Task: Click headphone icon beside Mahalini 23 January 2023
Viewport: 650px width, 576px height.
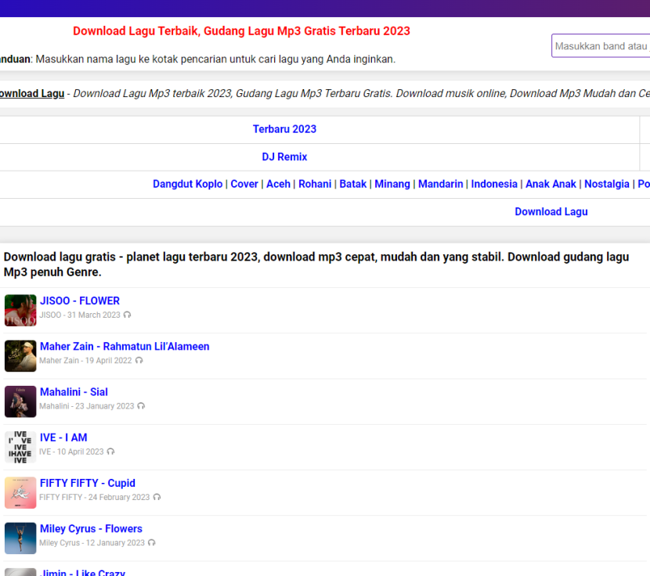Action: click(x=141, y=406)
